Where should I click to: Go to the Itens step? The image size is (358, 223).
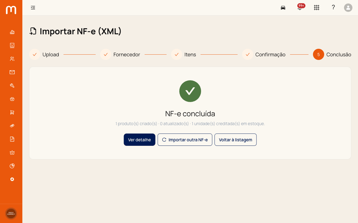coord(184,54)
